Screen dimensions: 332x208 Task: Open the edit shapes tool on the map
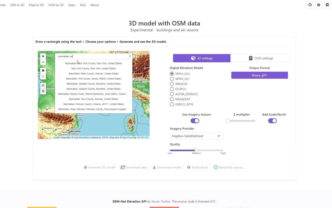(x=43, y=85)
